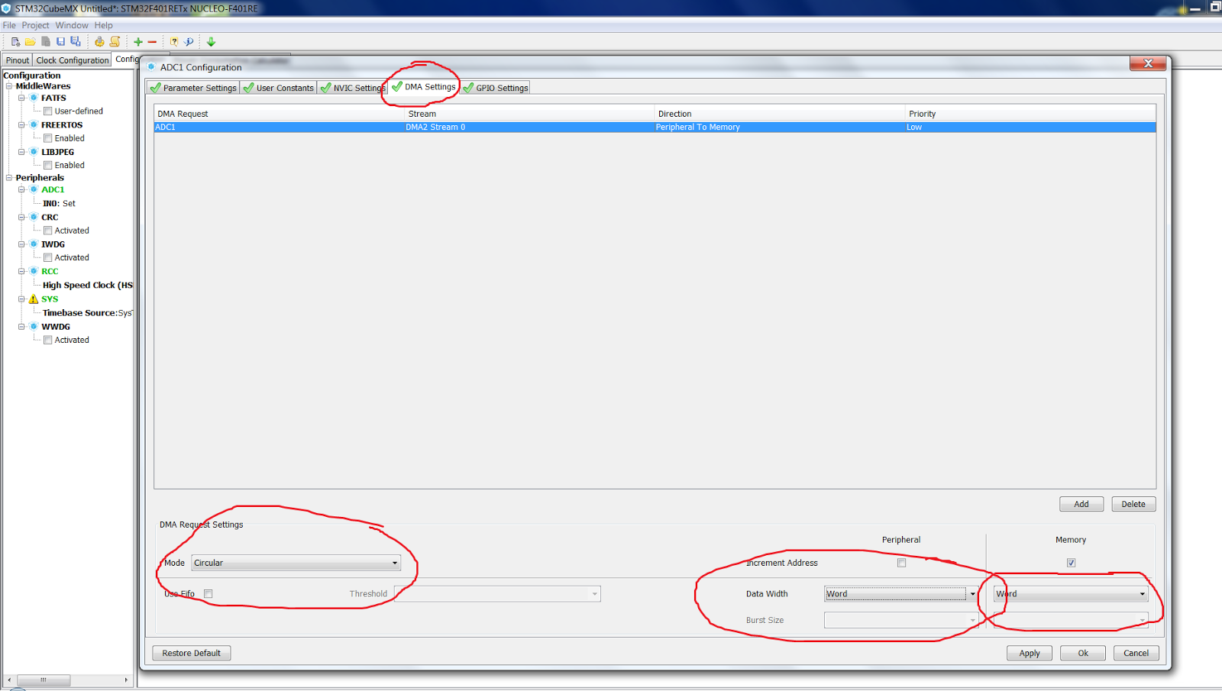1222x691 pixels.
Task: Switch to the NVIC Settings tab
Action: 352,88
